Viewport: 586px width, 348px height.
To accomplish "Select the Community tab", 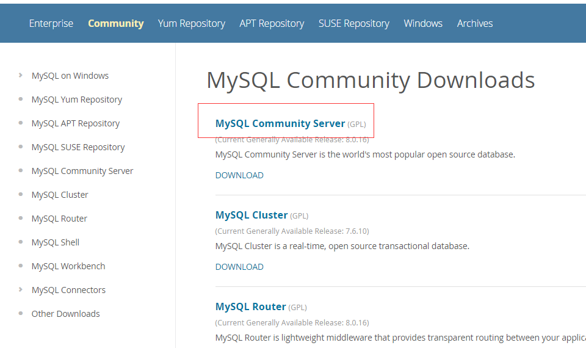I will [116, 23].
